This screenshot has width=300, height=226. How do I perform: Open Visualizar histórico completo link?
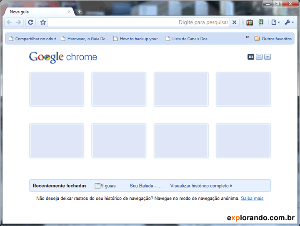click(201, 186)
